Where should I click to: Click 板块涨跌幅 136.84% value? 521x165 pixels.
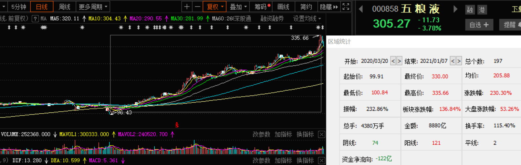[450, 109]
